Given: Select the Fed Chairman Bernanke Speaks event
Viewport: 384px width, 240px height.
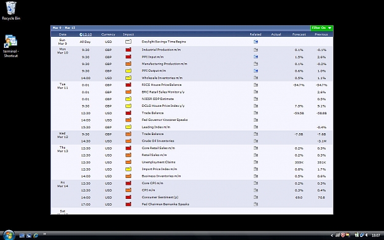Looking at the screenshot, I should pos(165,204).
